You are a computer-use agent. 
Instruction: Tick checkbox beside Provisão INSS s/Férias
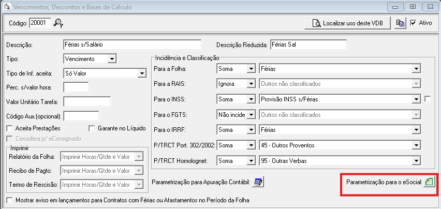[x=428, y=99]
